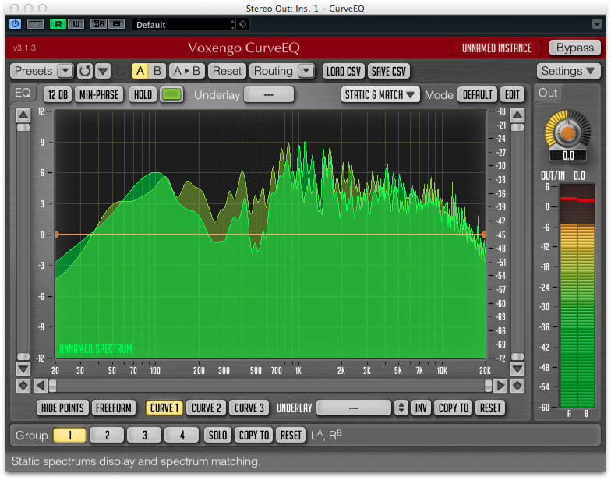Toggle the plugin power bypass icon
This screenshot has height=480, width=611.
[x=16, y=24]
